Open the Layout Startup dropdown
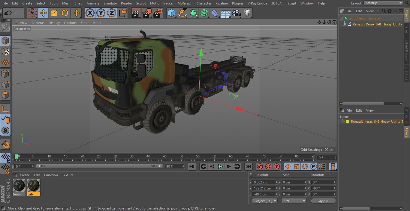The height and width of the screenshot is (211, 410). [383, 3]
